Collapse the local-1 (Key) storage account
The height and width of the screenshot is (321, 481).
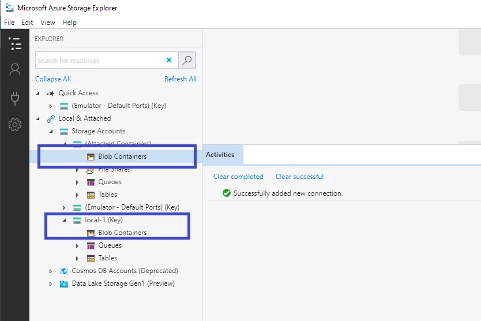(x=64, y=220)
